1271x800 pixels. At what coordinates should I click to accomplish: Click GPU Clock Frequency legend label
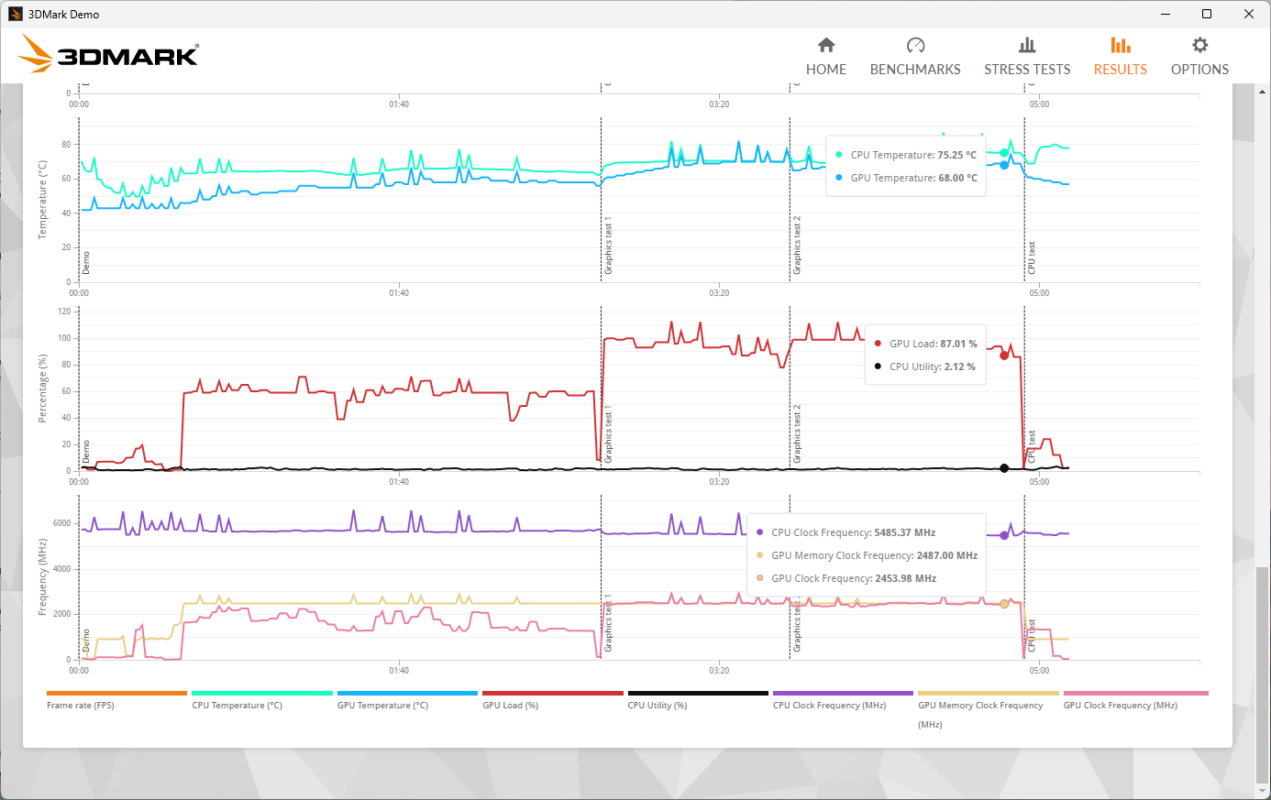click(1120, 706)
